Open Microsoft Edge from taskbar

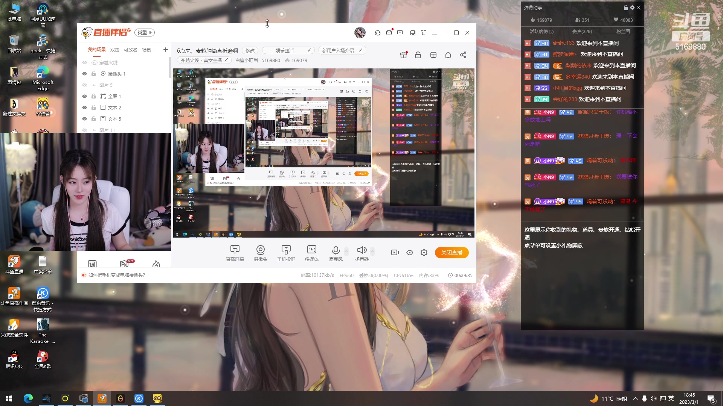pos(28,398)
